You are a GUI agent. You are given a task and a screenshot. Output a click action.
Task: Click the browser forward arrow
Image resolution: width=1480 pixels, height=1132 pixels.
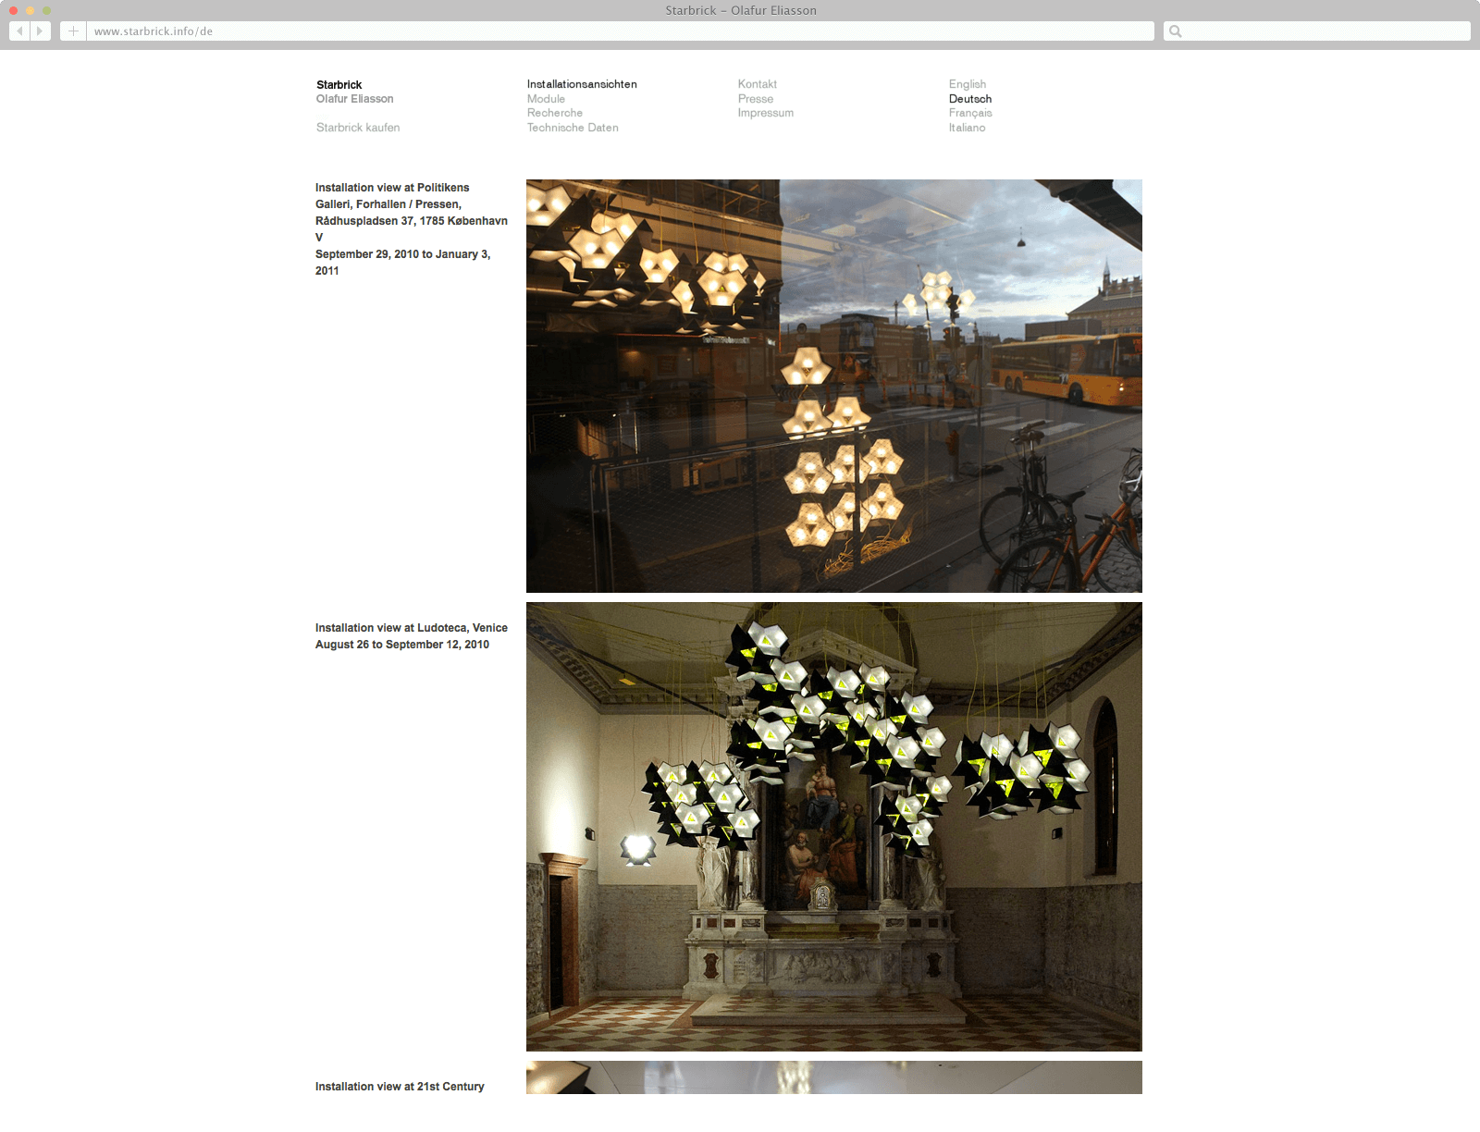click(40, 31)
